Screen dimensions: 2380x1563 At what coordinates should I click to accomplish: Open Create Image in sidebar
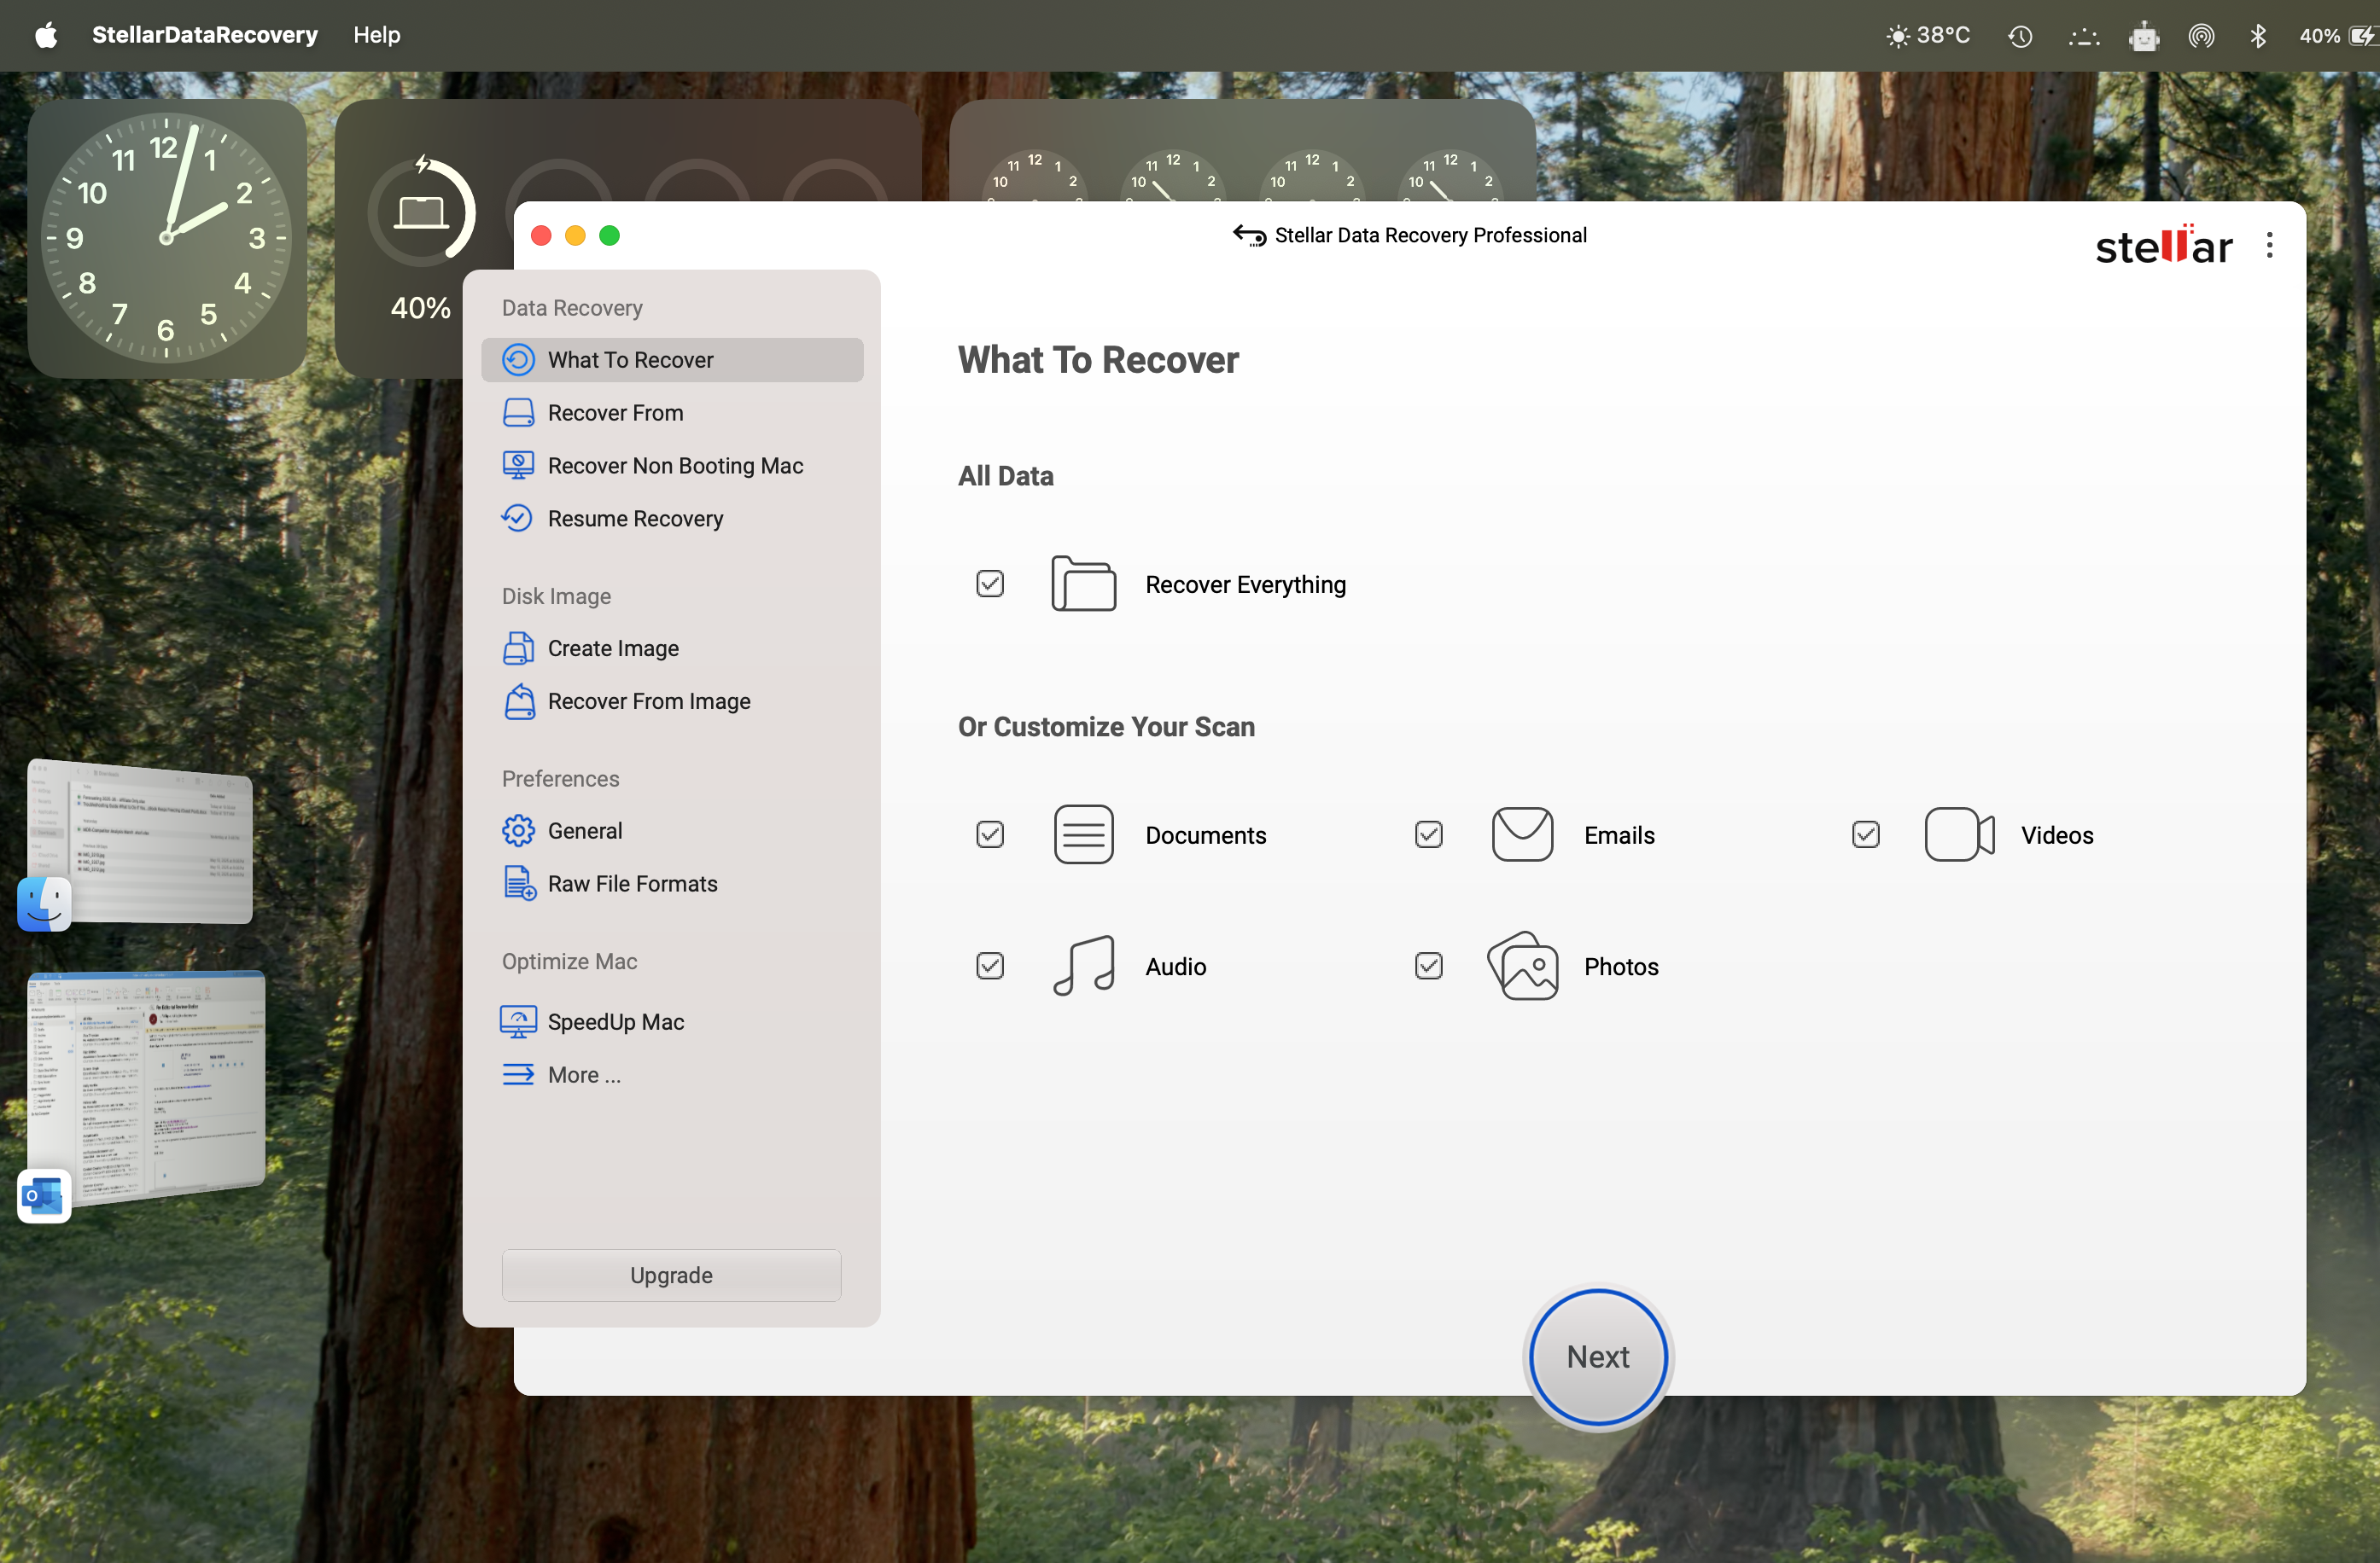pos(612,648)
